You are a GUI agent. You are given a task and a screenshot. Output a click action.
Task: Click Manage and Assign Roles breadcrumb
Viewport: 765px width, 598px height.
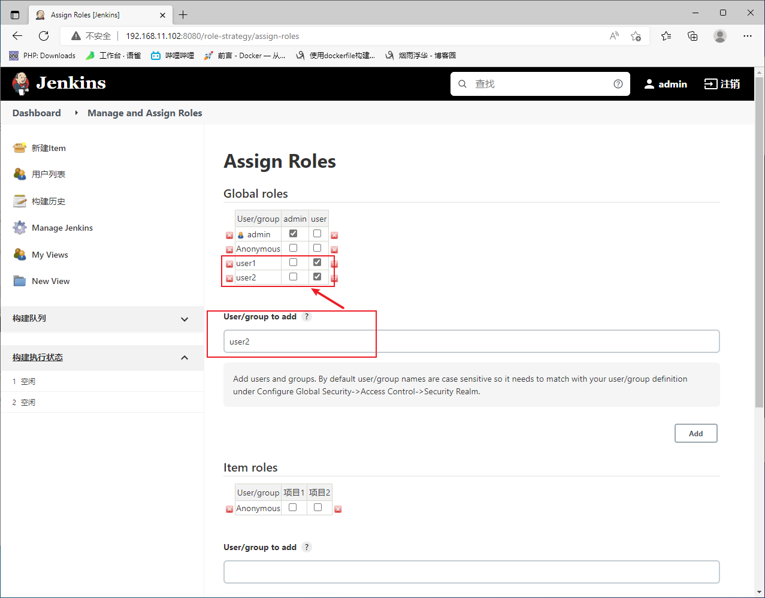pos(145,113)
